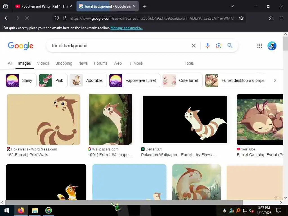The width and height of the screenshot is (288, 216).
Task: Filter by Furret desktop wallpaper chip
Action: [x=235, y=80]
